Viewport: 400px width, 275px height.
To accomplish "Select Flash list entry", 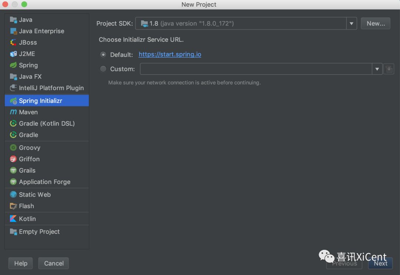I will pos(47,206).
